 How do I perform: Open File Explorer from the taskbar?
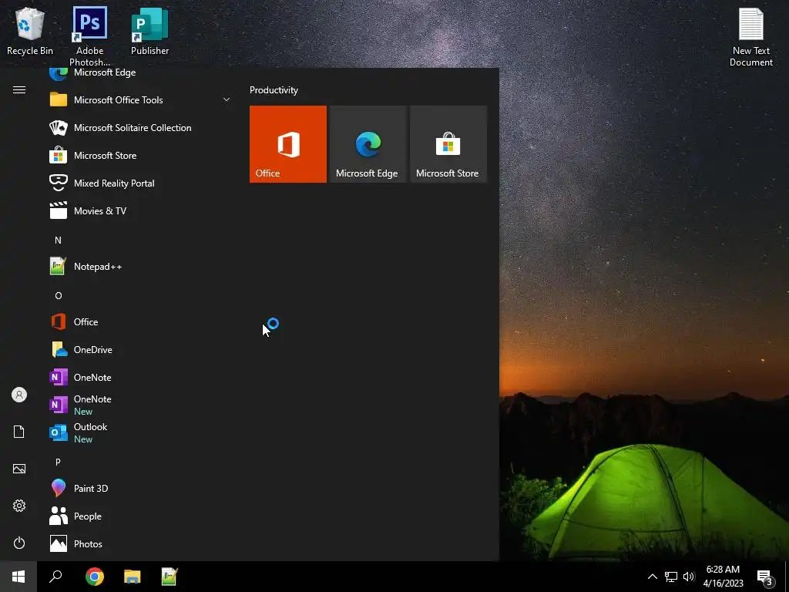point(133,577)
